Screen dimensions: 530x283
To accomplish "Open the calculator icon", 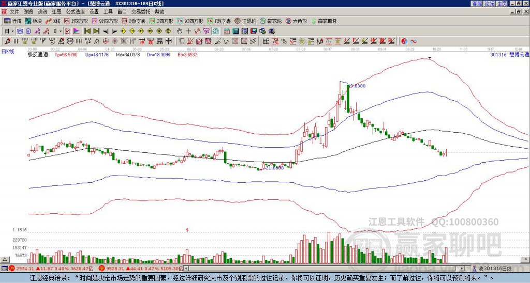I will 236,32.
